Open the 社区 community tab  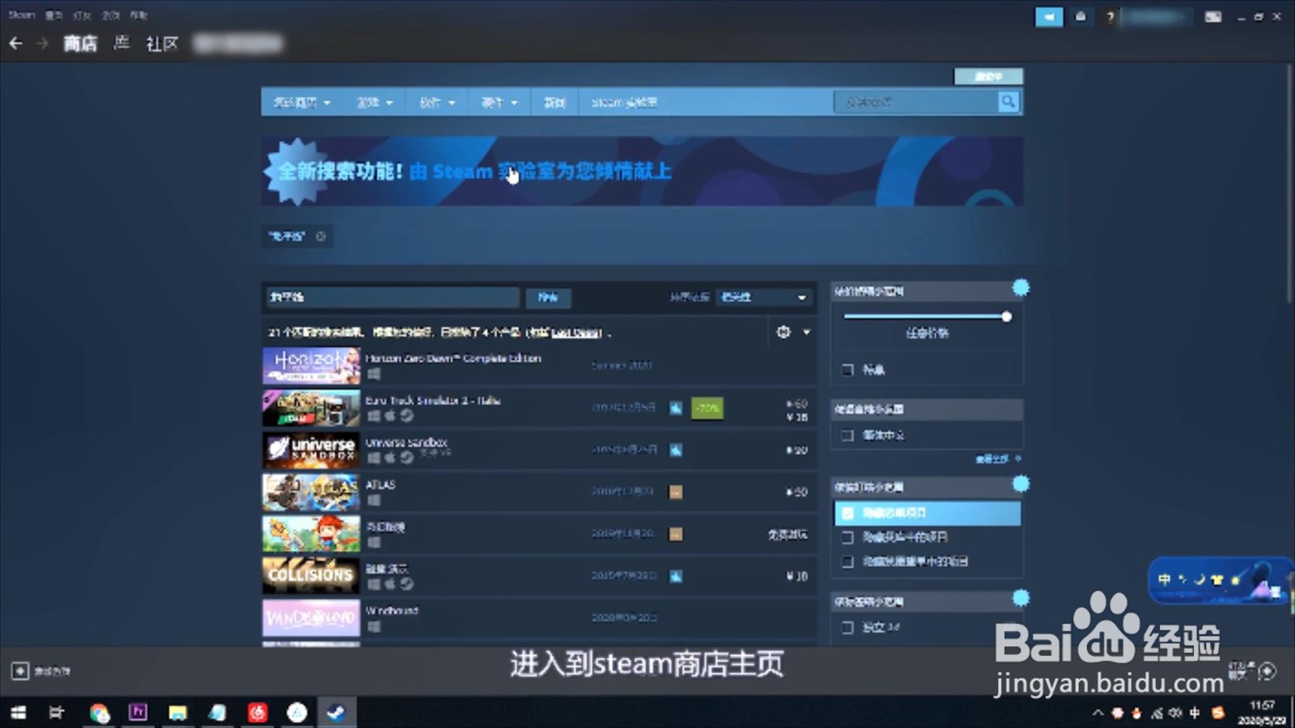(x=162, y=44)
